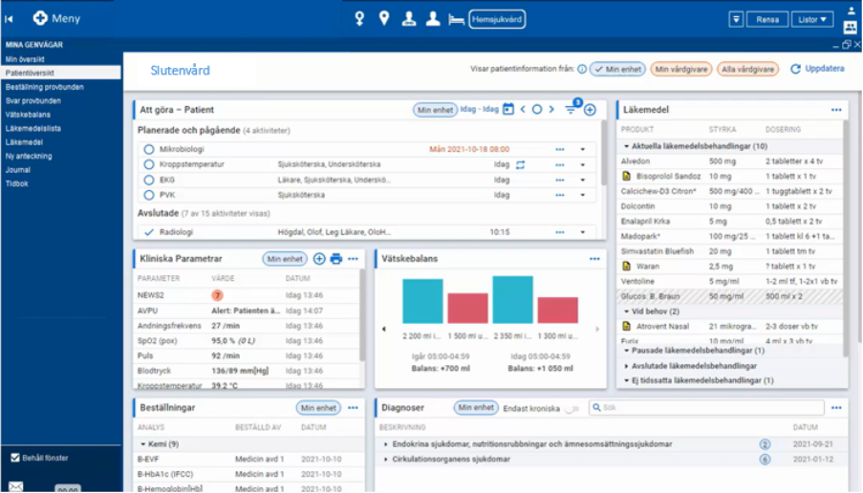Expand Endokrina sjukdomar diagnosis row
This screenshot has width=863, height=493.
pos(386,444)
